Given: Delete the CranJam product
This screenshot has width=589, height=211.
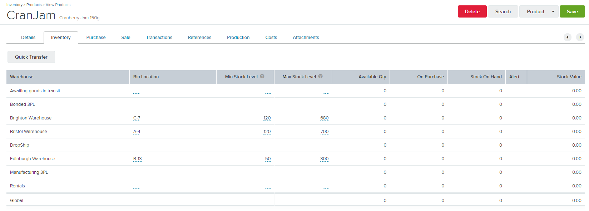Looking at the screenshot, I should (472, 11).
